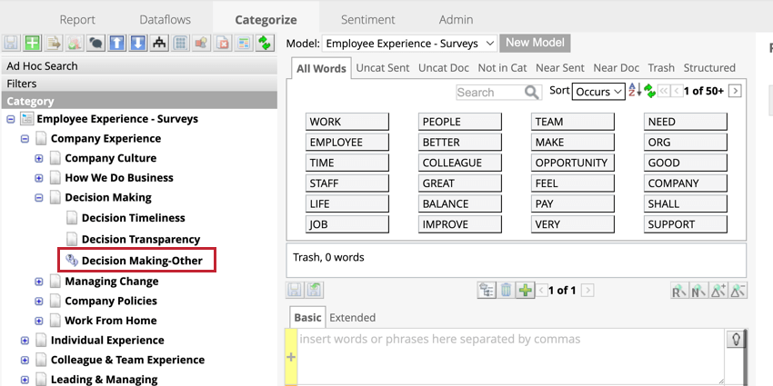Switch to the Dataflows tab
Screen dimensions: 773x386
tap(166, 20)
